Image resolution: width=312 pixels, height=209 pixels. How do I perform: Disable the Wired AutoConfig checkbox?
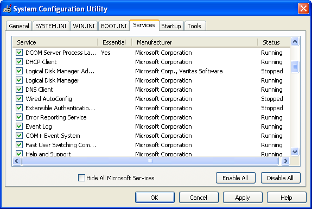[x=19, y=99]
